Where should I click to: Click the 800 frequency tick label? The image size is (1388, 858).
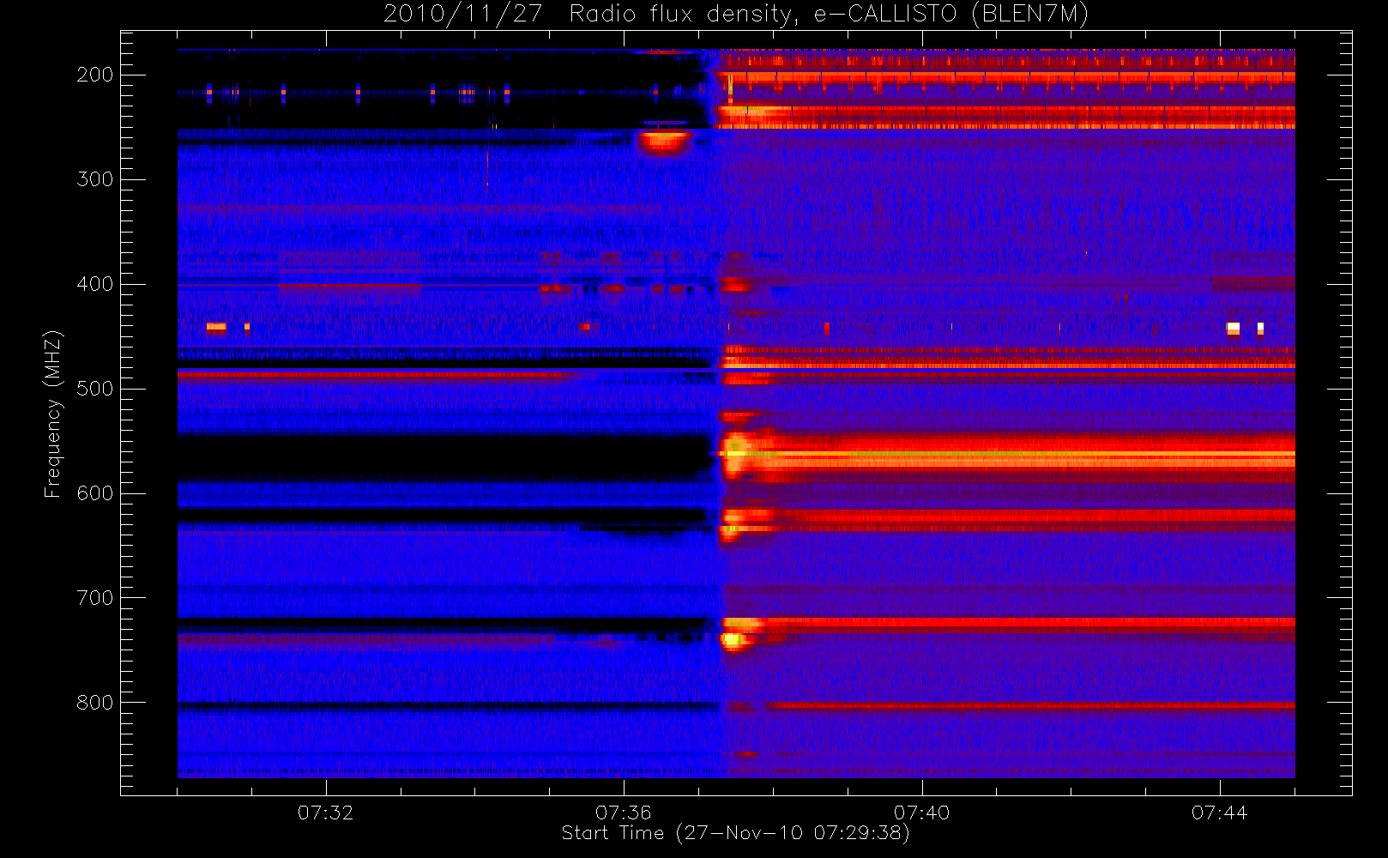pos(94,703)
